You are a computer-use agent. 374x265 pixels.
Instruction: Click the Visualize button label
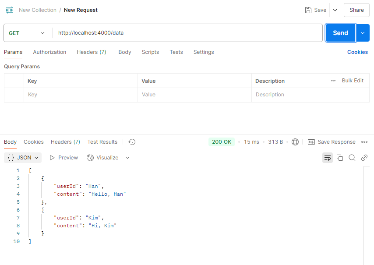pyautogui.click(x=107, y=158)
